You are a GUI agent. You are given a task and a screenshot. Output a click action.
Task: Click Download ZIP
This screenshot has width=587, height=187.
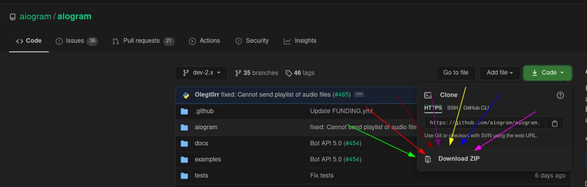[459, 159]
